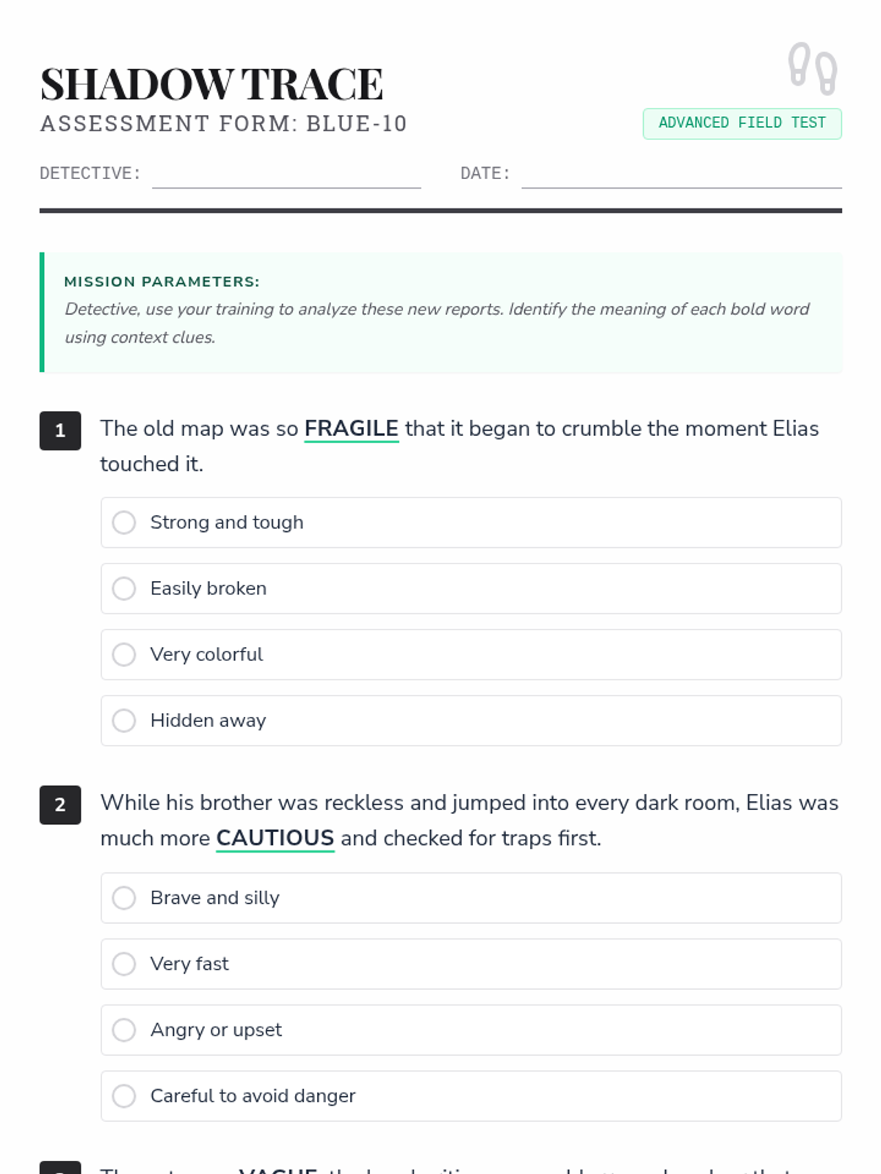
Task: Click the Assessment Form Blue-10 subtitle
Action: point(223,124)
